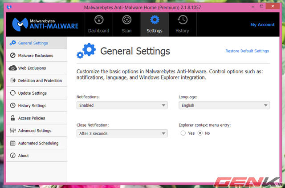The image size is (285, 188).
Task: Switch to the Settings tab
Action: 155,24
